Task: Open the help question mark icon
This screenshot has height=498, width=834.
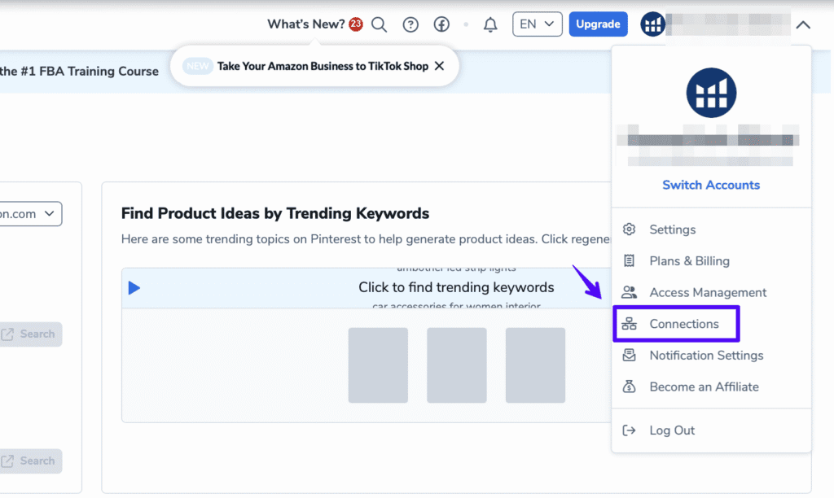Action: (410, 24)
